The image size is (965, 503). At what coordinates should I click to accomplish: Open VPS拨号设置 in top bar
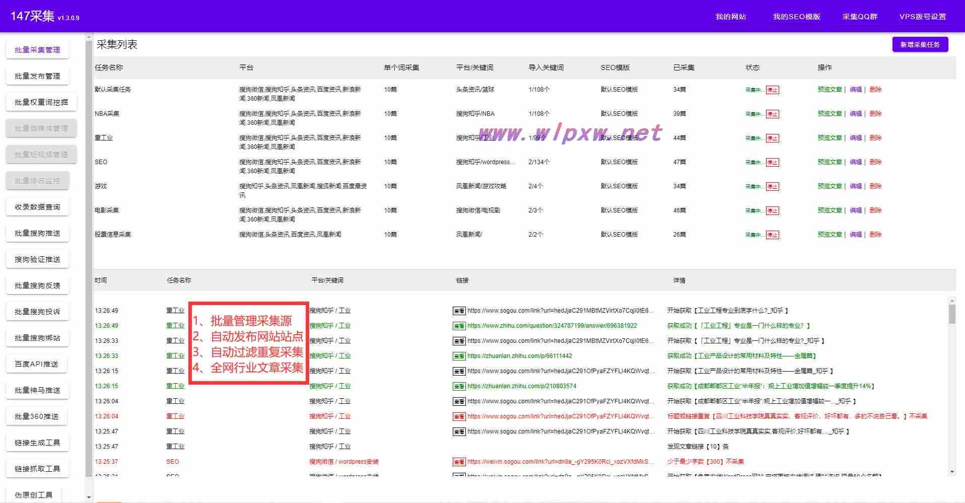(x=923, y=17)
